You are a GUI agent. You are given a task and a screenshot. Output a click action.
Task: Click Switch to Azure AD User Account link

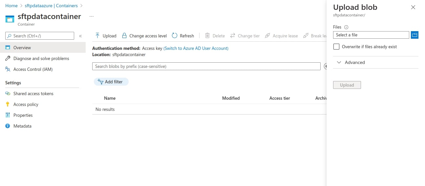(x=196, y=48)
